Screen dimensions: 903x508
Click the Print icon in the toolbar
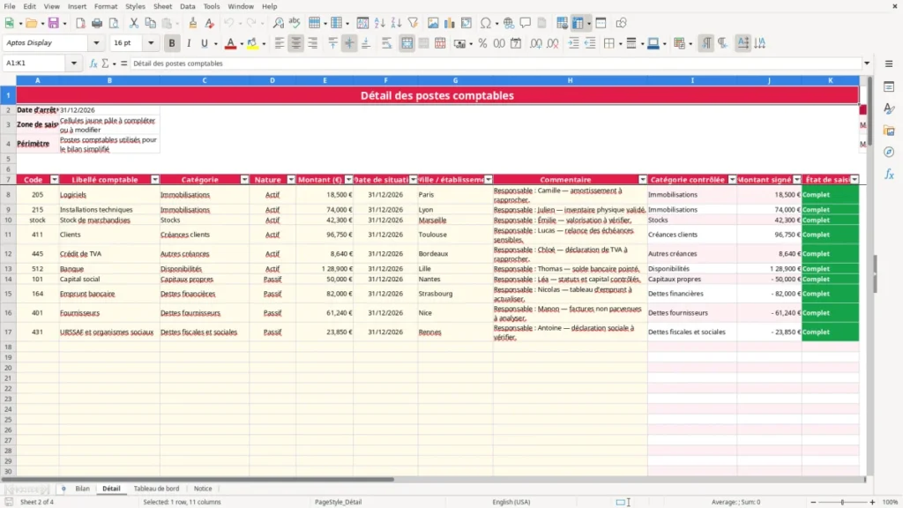coord(97,23)
